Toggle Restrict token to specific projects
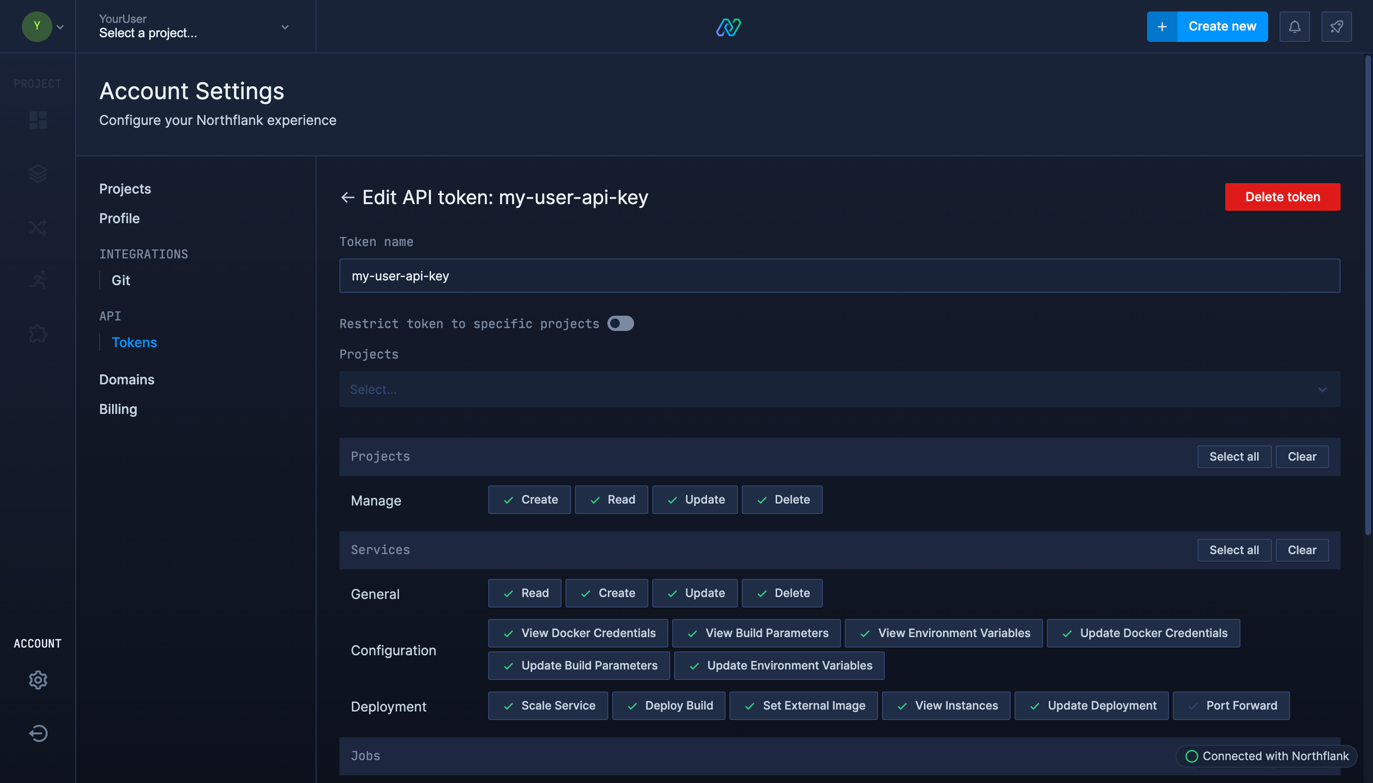This screenshot has height=783, width=1373. 620,323
